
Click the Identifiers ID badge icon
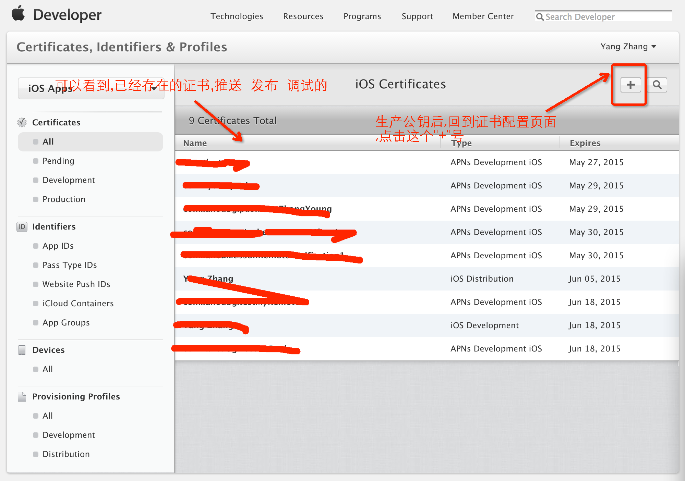coord(22,226)
